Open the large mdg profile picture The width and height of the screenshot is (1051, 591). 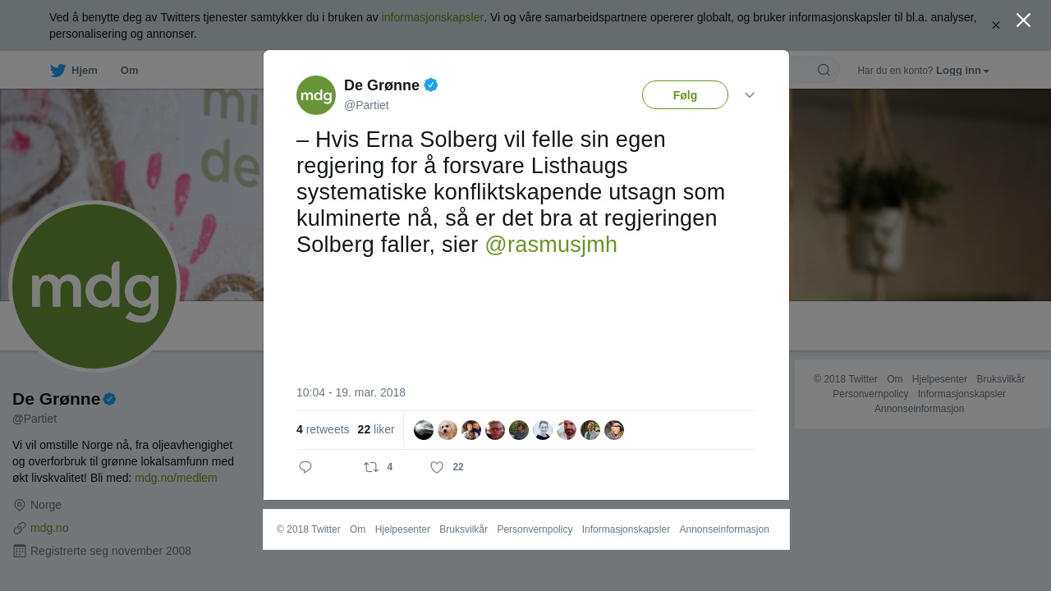94,286
